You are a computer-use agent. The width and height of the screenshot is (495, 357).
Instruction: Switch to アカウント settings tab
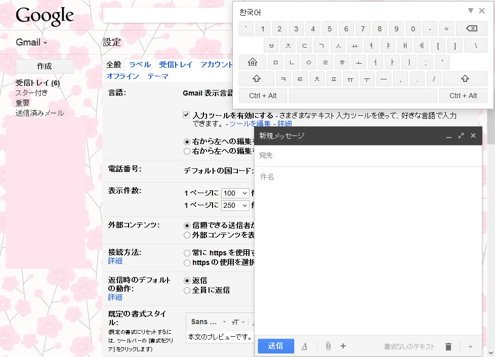(x=217, y=65)
